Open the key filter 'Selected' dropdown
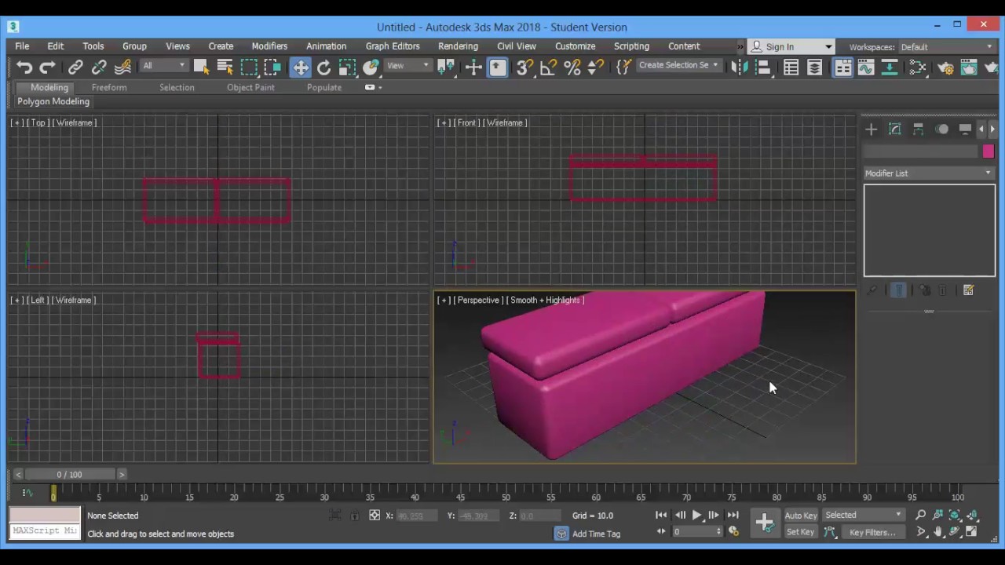 (864, 516)
